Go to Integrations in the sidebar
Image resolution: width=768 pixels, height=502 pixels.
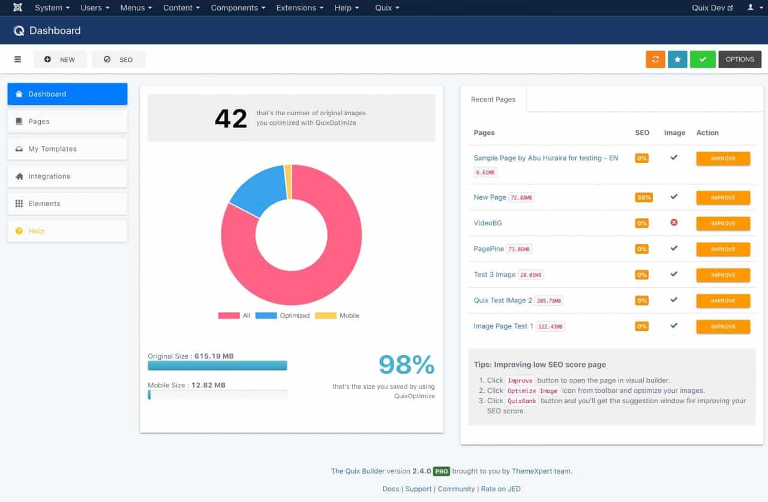pyautogui.click(x=67, y=176)
